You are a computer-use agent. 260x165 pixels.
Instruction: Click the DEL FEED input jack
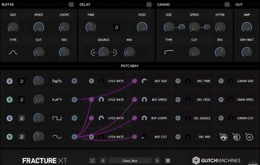coord(178,100)
